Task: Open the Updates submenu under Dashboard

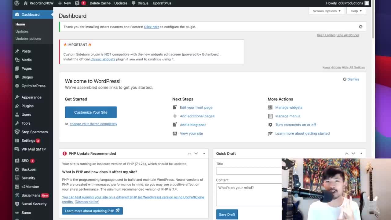Action: (x=22, y=31)
